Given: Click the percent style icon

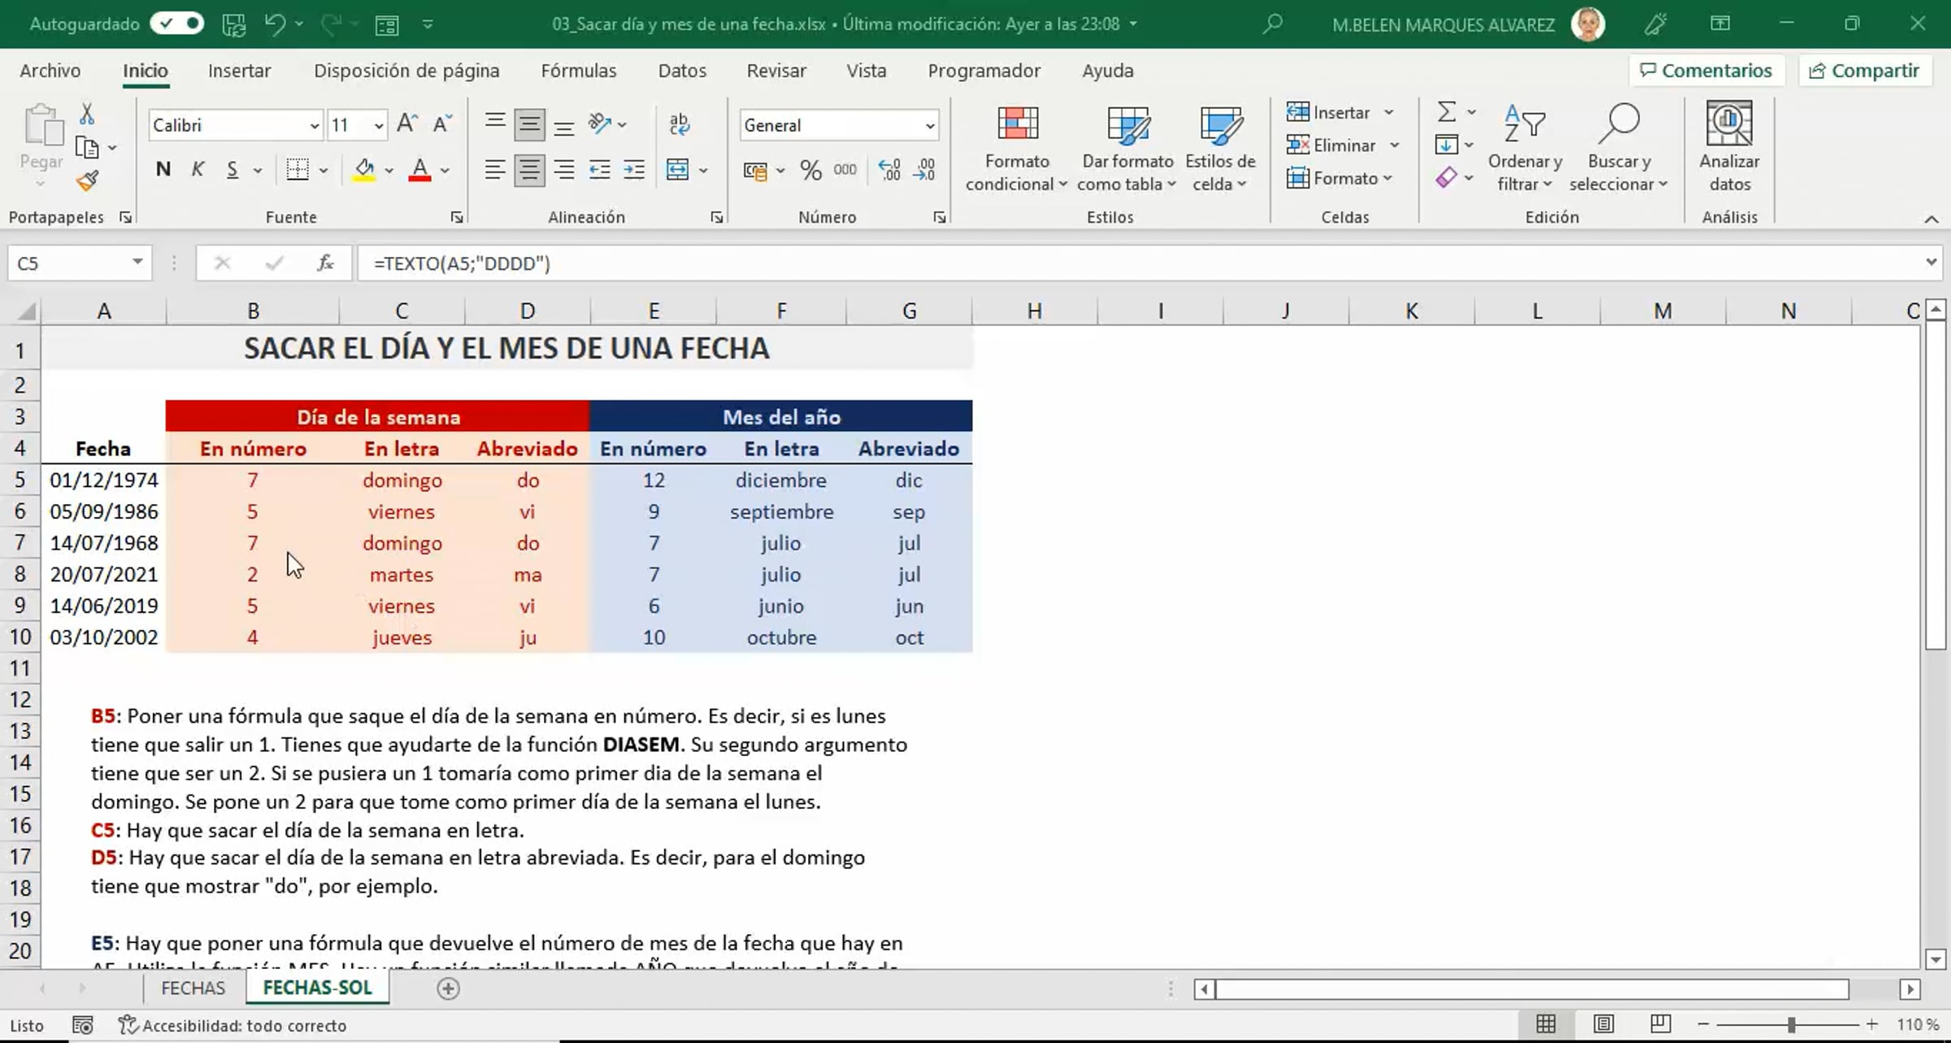Looking at the screenshot, I should point(810,170).
